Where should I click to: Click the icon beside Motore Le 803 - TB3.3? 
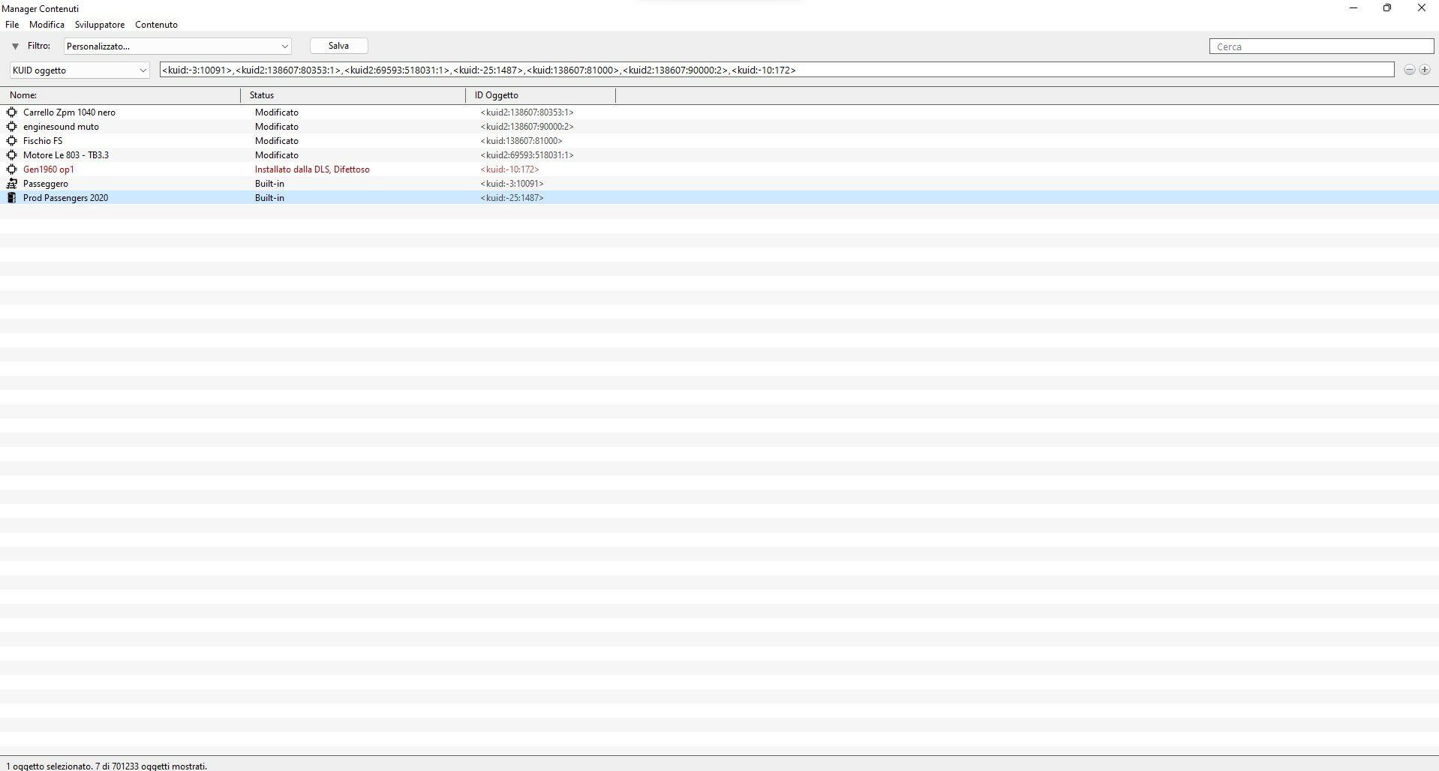tap(11, 155)
